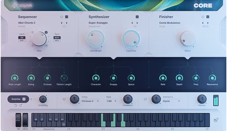Trigger the x2 sequence keyswitch

[50, 119]
